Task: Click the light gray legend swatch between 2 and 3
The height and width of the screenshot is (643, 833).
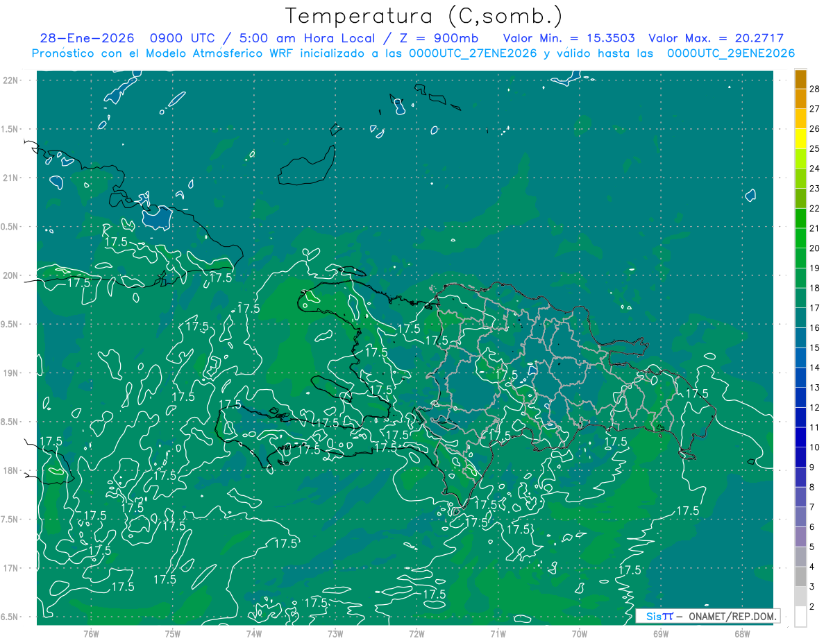Action: click(800, 597)
